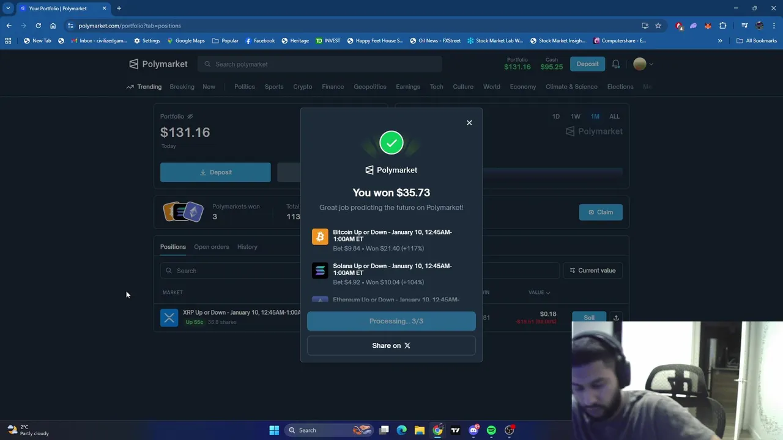Viewport: 783px width, 440px height.
Task: Click the Polymarket logo in header
Action: 158,64
